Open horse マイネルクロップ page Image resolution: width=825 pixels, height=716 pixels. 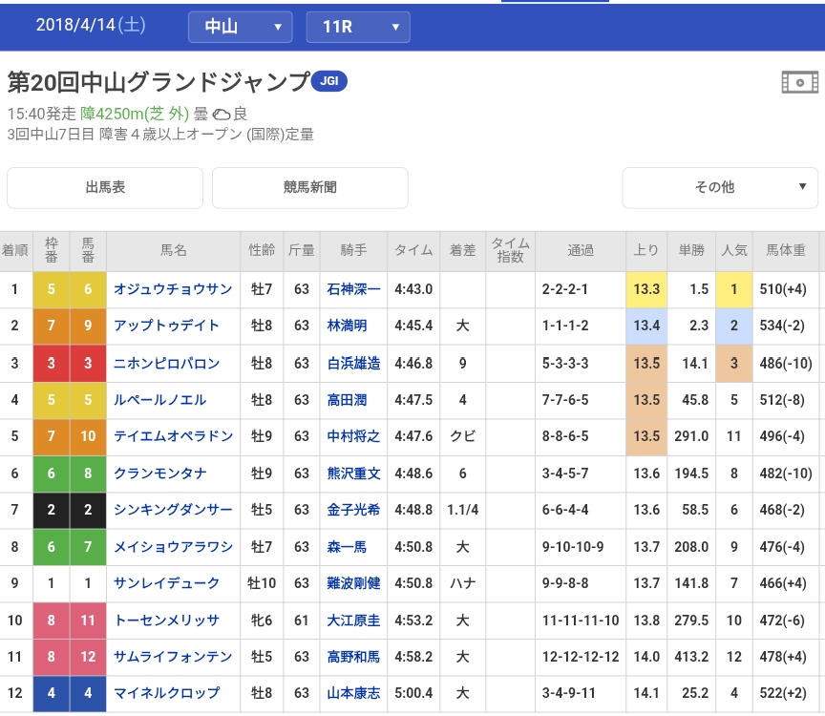166,693
